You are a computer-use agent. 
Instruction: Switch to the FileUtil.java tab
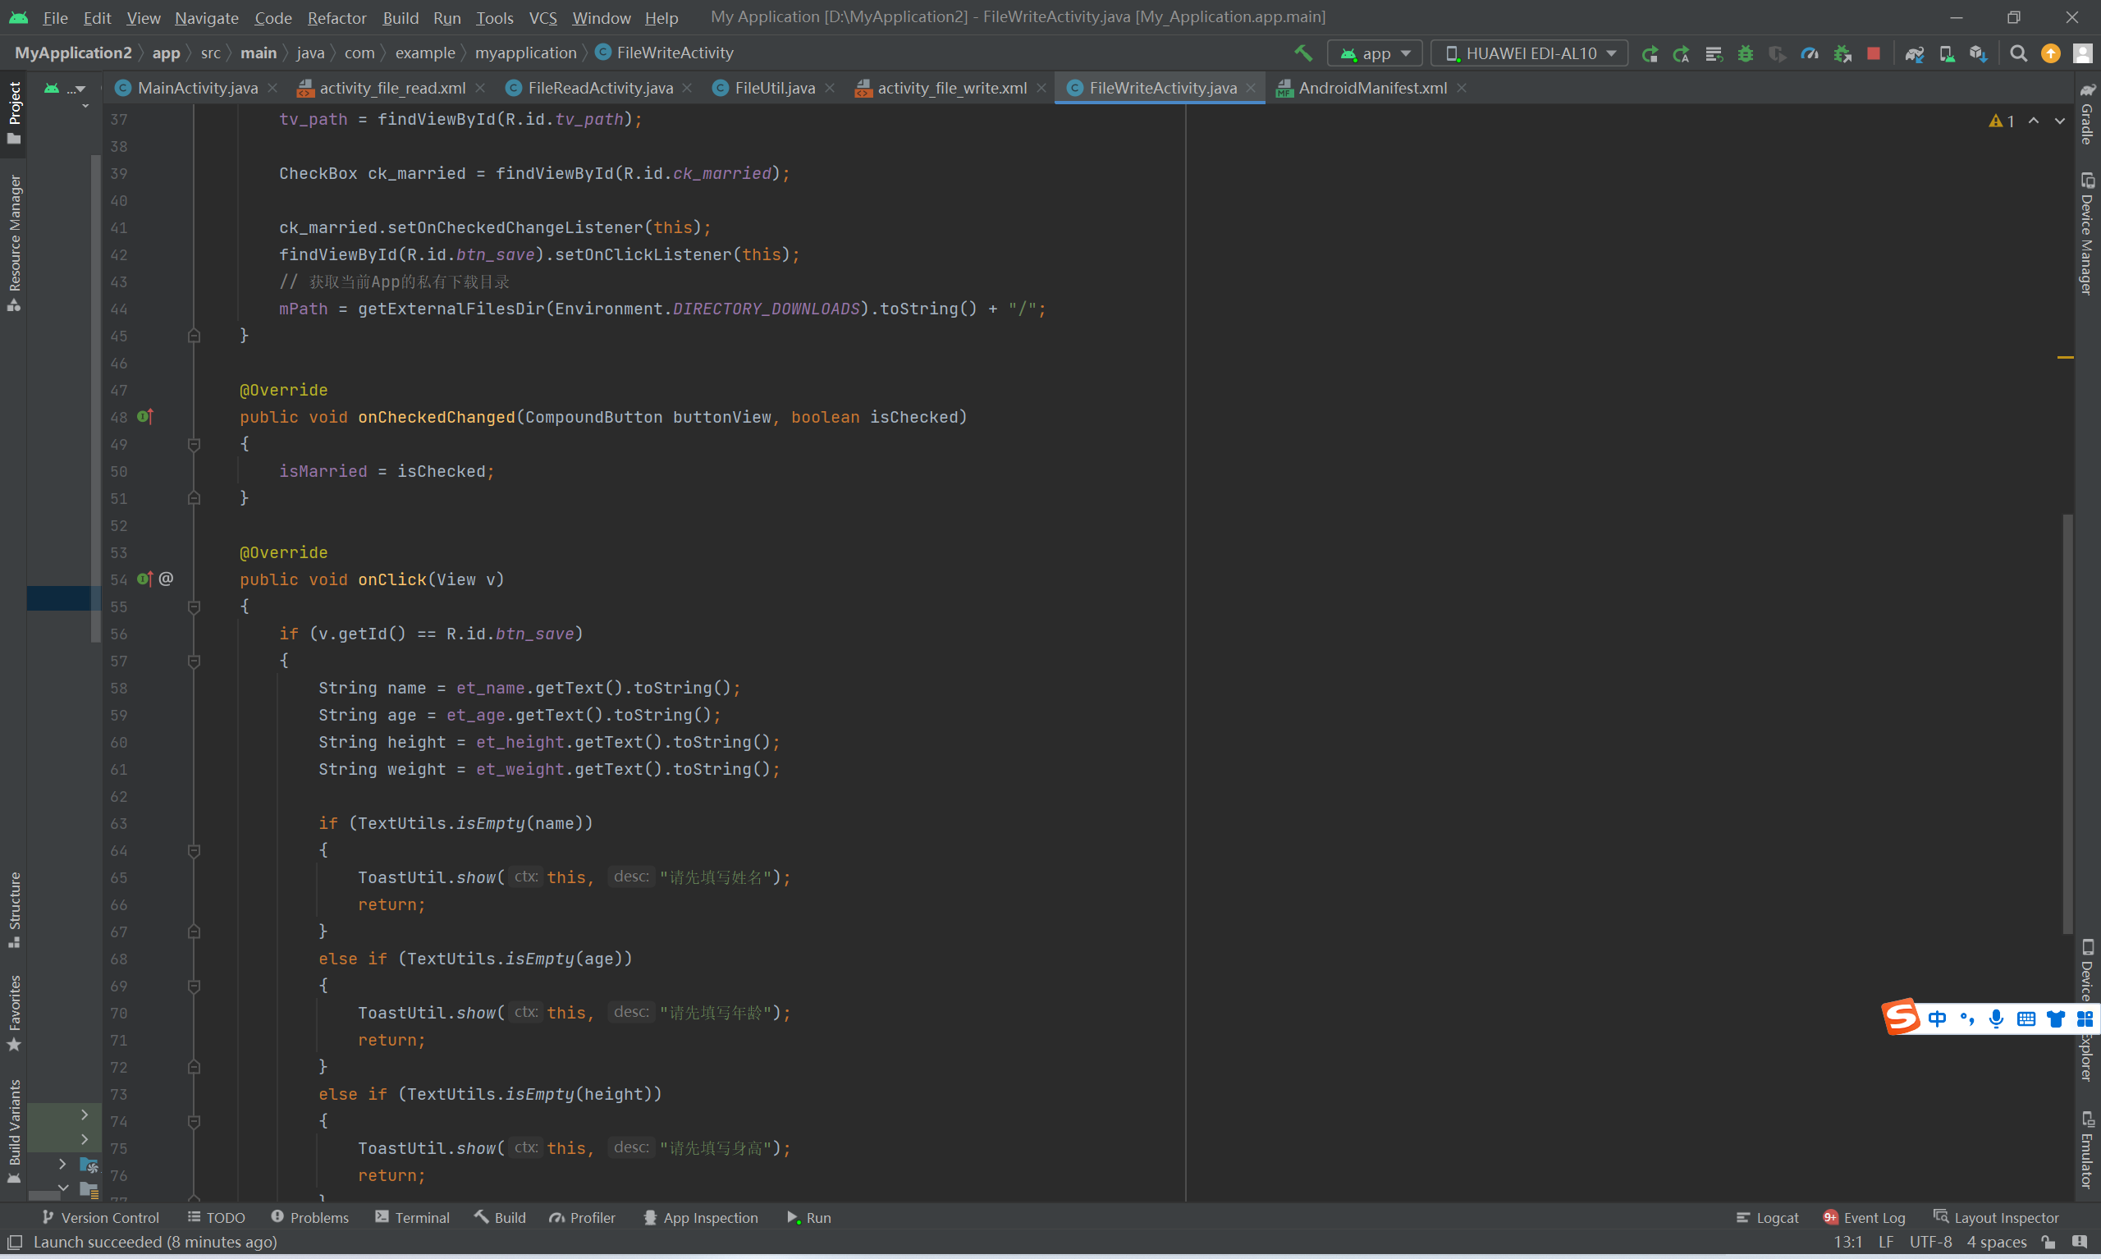pos(774,87)
